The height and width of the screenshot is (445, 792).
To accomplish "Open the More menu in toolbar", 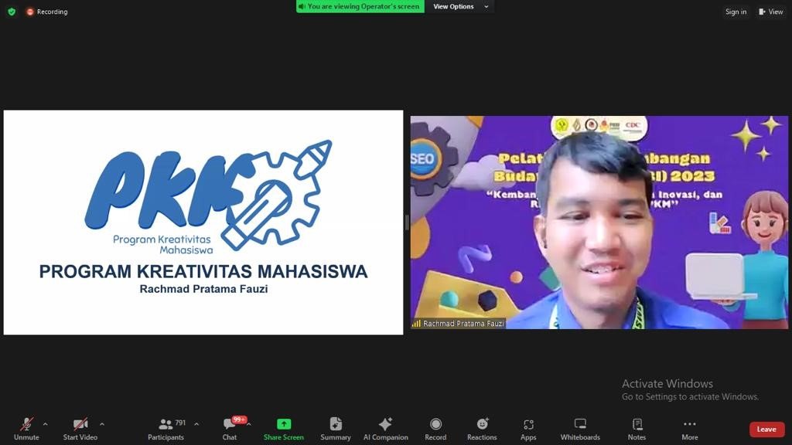I will tap(689, 428).
